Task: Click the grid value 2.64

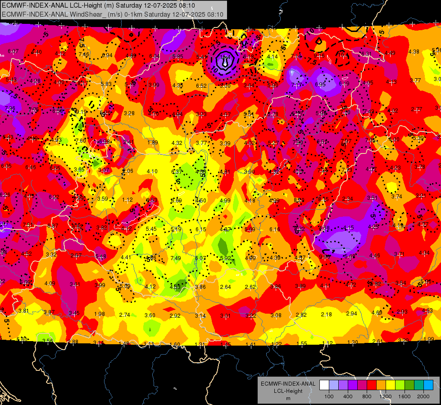Action: [226, 287]
